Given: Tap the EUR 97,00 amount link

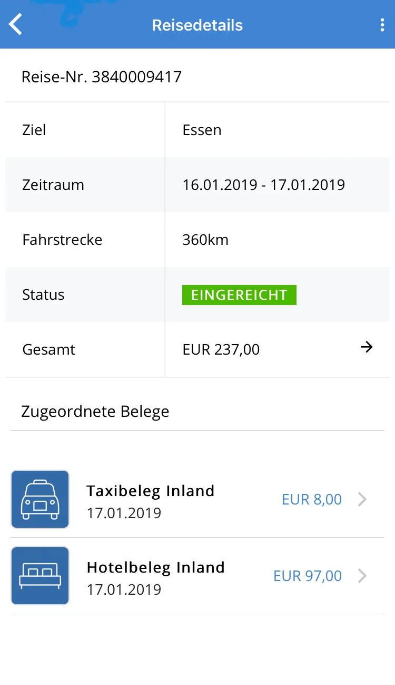Looking at the screenshot, I should pyautogui.click(x=307, y=575).
